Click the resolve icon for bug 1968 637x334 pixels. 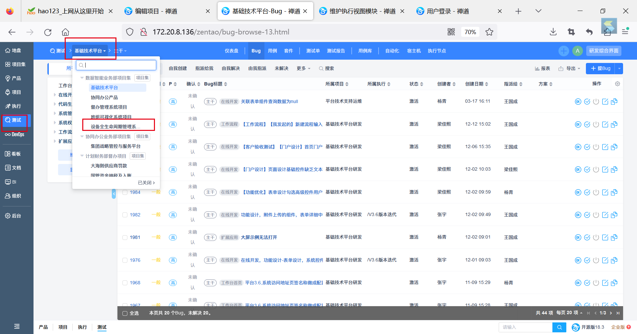pos(587,283)
